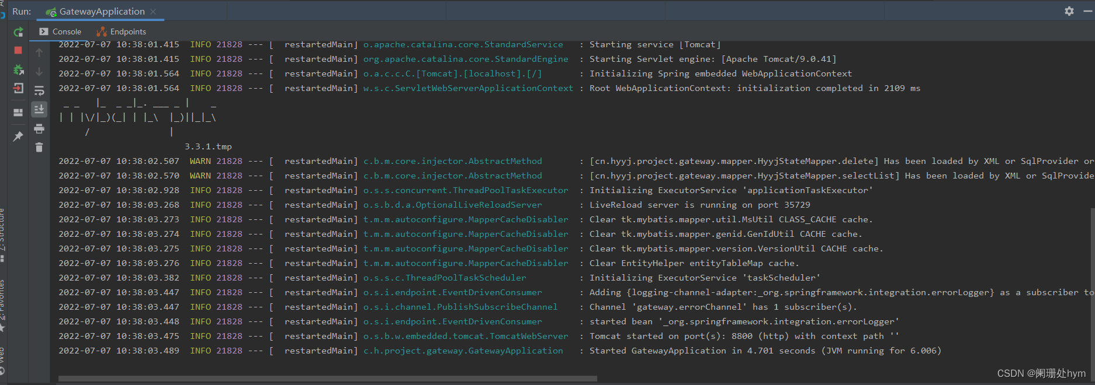The width and height of the screenshot is (1095, 385).
Task: Click the Up stack trace arrow
Action: click(39, 52)
